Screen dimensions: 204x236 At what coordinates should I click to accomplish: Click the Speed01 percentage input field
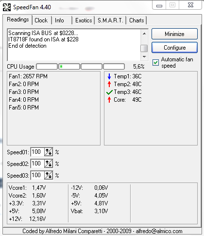[x=37, y=152]
